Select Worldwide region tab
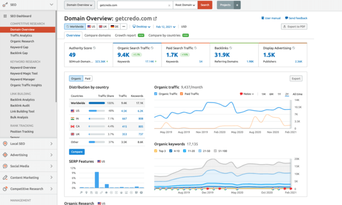 point(75,27)
